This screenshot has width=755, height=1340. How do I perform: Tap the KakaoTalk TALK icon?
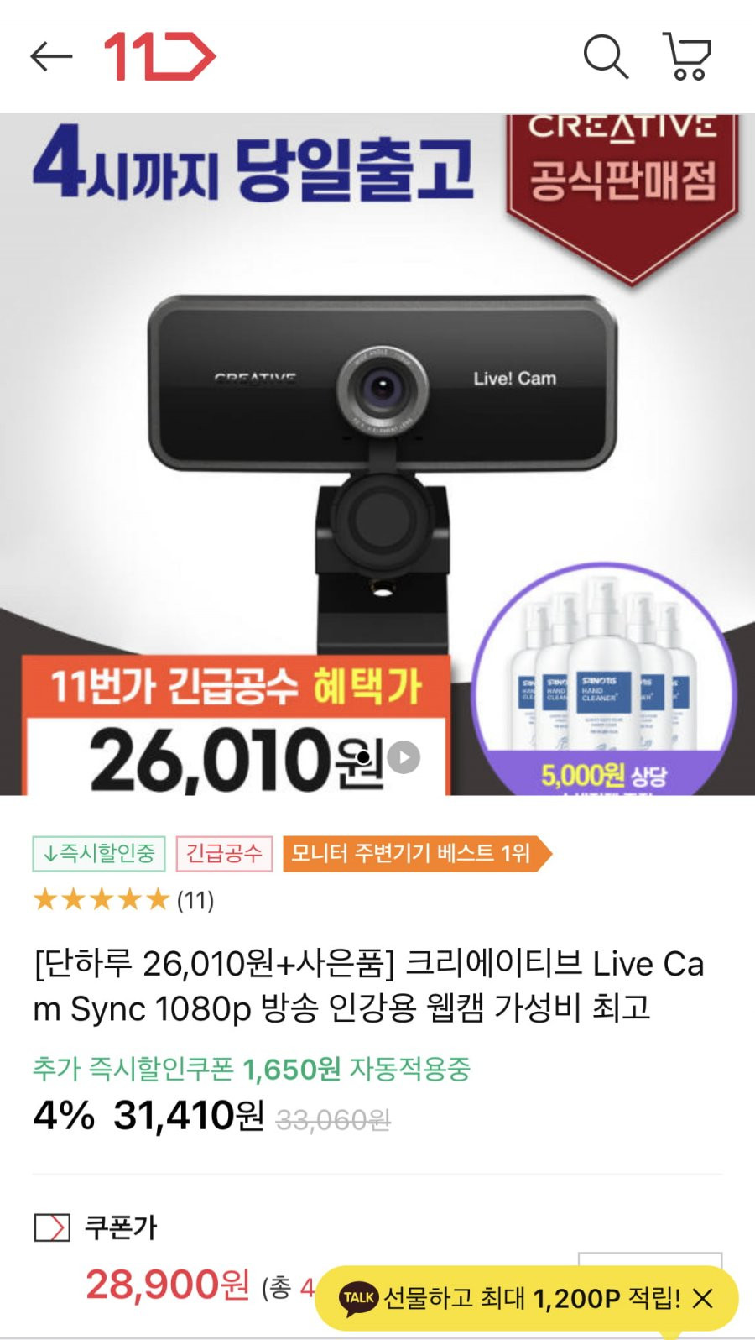[x=358, y=1297]
